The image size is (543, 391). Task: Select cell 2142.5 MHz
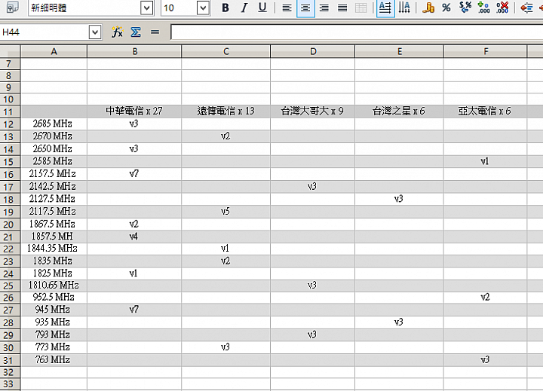coord(54,187)
